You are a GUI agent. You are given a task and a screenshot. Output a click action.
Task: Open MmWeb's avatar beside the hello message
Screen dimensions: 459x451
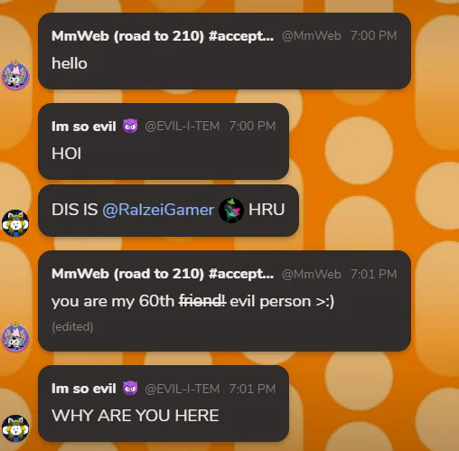click(15, 75)
